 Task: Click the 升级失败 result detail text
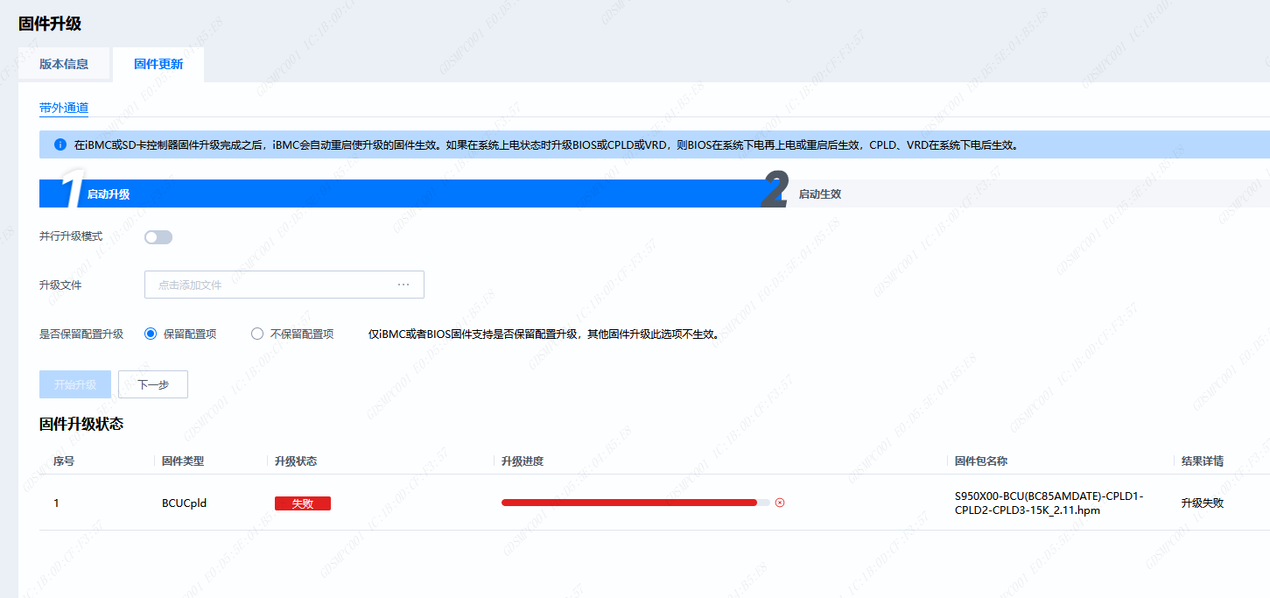1202,503
